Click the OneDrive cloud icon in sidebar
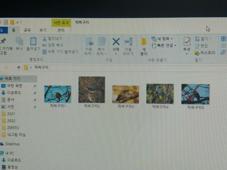The image size is (227, 170). (x=2, y=144)
